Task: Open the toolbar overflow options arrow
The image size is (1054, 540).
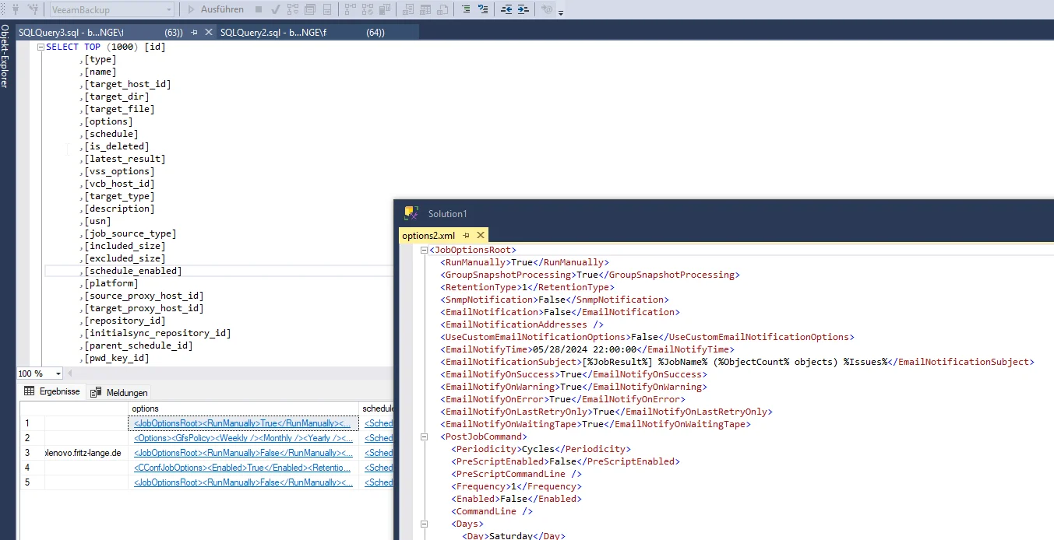Action: [561, 12]
